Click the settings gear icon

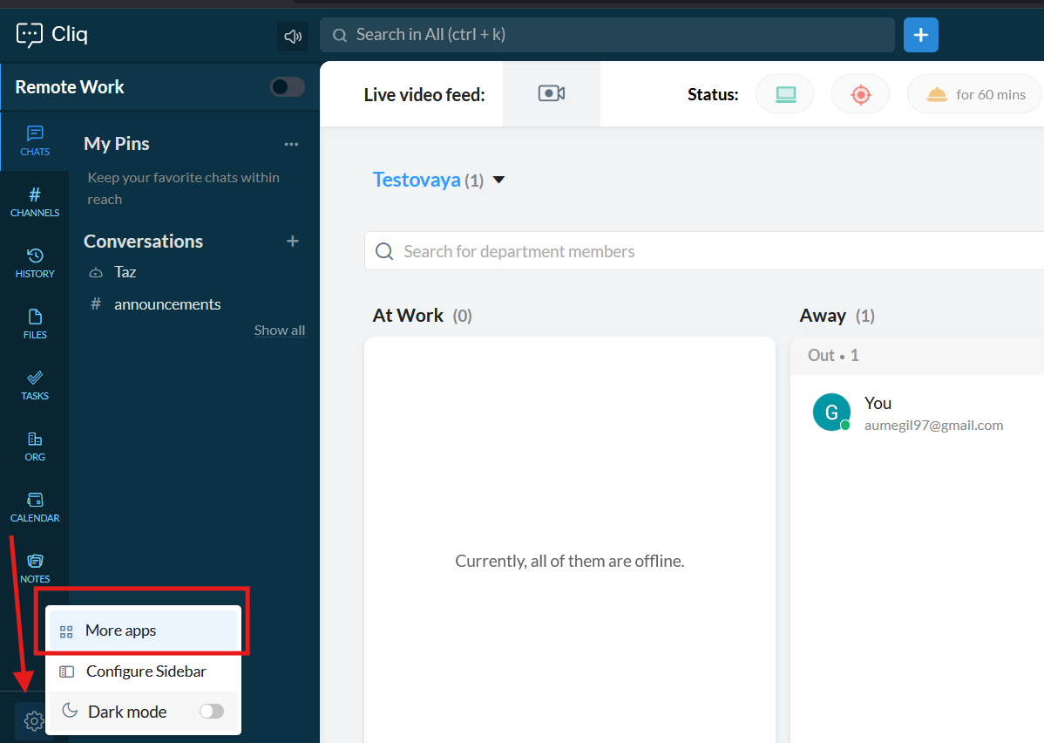tap(33, 721)
